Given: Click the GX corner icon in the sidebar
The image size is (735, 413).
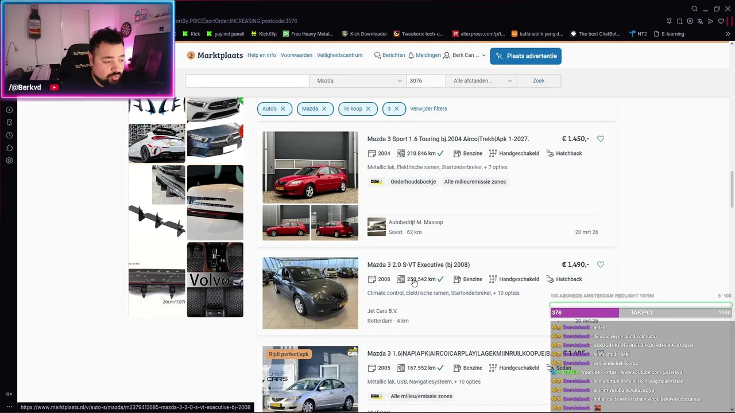Looking at the screenshot, I should pyautogui.click(x=9, y=394).
